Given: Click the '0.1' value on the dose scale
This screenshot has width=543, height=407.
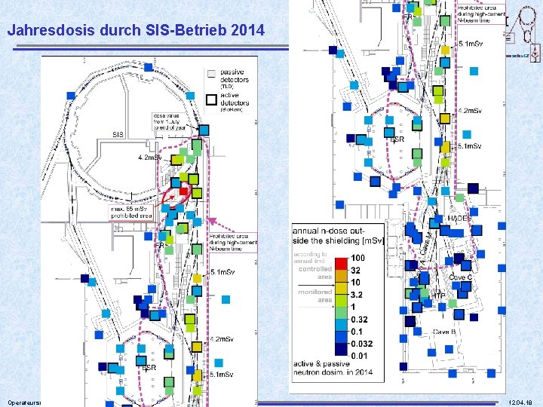Looking at the screenshot, I should 357,332.
